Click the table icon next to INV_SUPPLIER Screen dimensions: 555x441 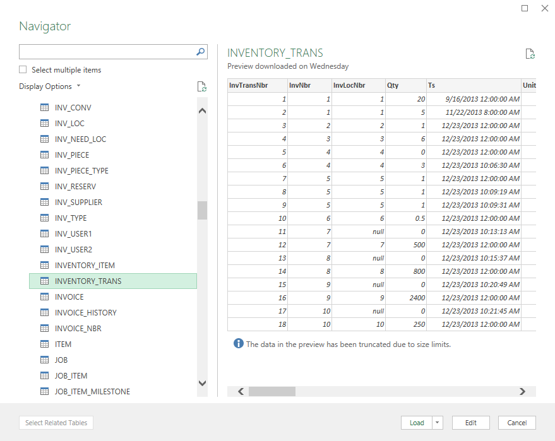(45, 203)
